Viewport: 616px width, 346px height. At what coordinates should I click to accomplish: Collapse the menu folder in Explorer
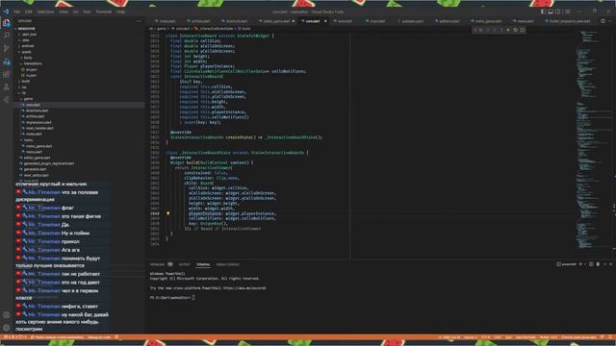pos(28,140)
